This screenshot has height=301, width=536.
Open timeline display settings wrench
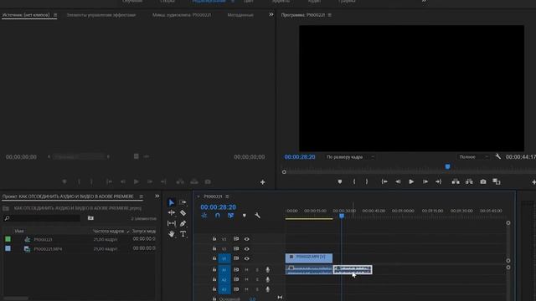tap(257, 216)
